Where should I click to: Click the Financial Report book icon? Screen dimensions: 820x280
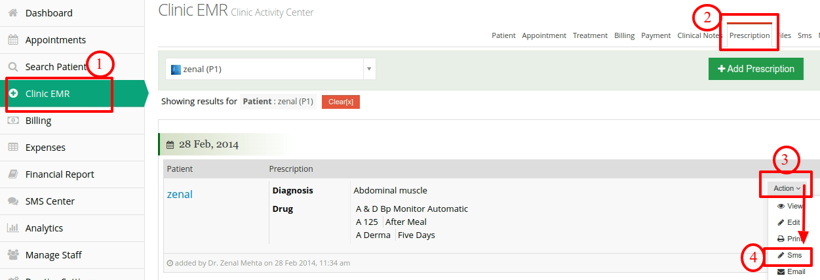click(12, 174)
